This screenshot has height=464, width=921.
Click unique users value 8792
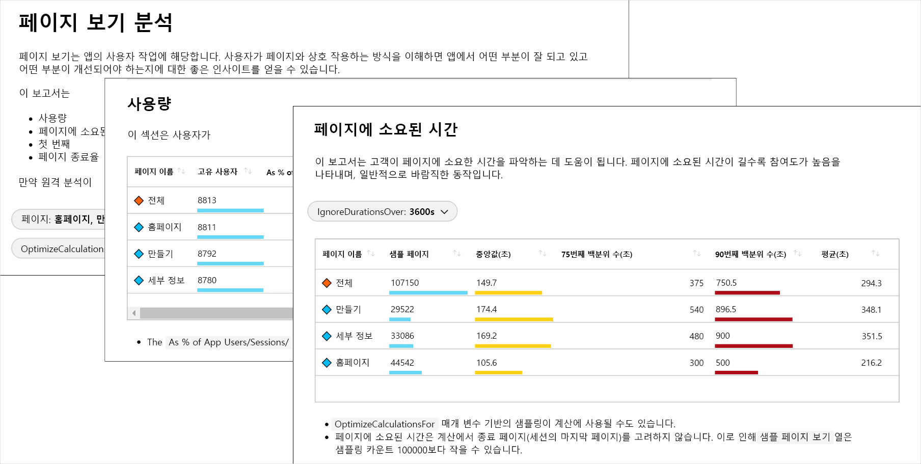207,254
